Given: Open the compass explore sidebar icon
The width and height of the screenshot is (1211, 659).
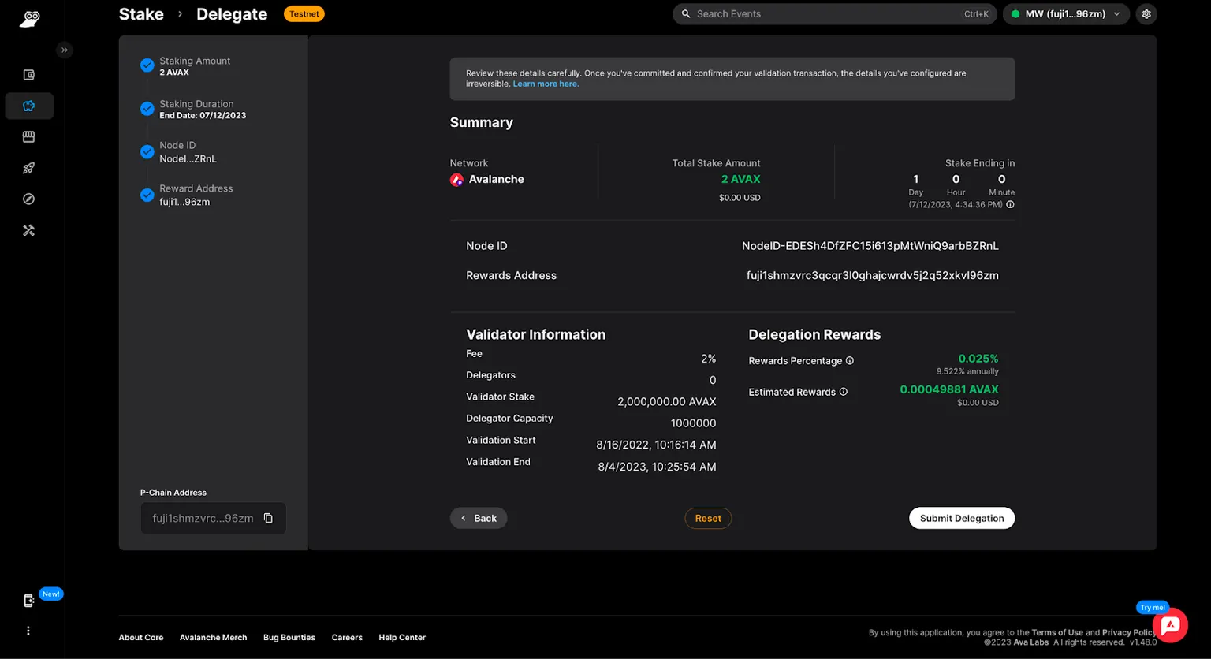Looking at the screenshot, I should tap(29, 199).
